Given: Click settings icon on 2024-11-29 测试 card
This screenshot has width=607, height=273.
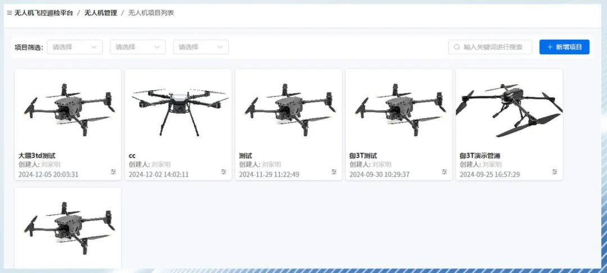Looking at the screenshot, I should point(334,172).
